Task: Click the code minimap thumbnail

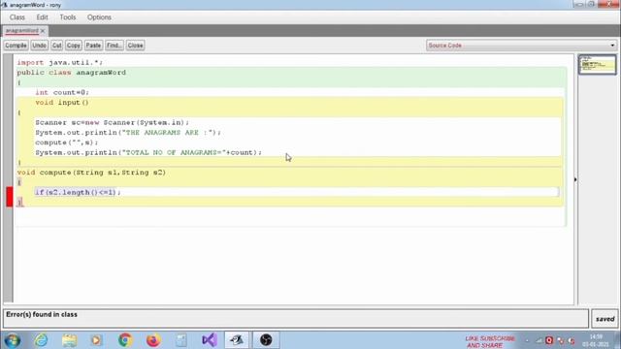Action: 598,65
